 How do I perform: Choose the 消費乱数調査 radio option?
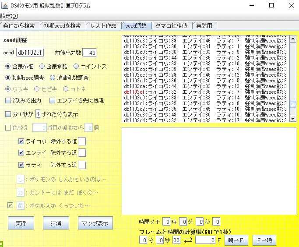pos(52,78)
